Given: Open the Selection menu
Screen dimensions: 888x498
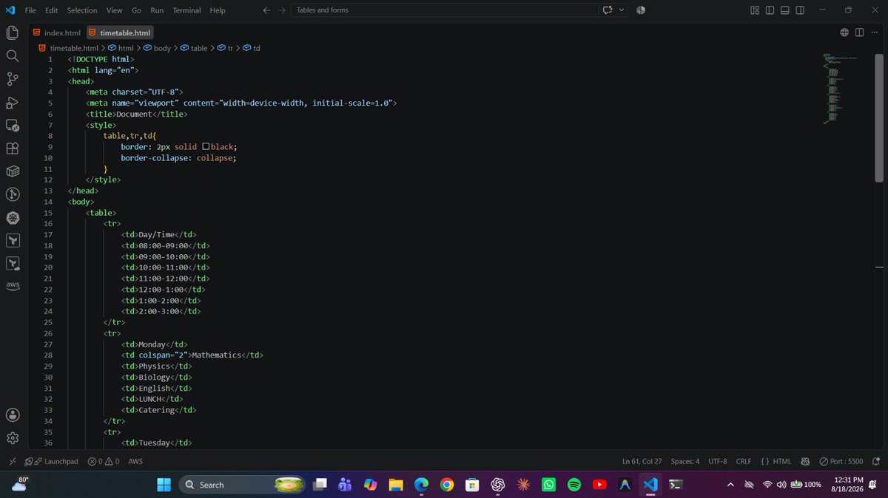Looking at the screenshot, I should [x=82, y=10].
